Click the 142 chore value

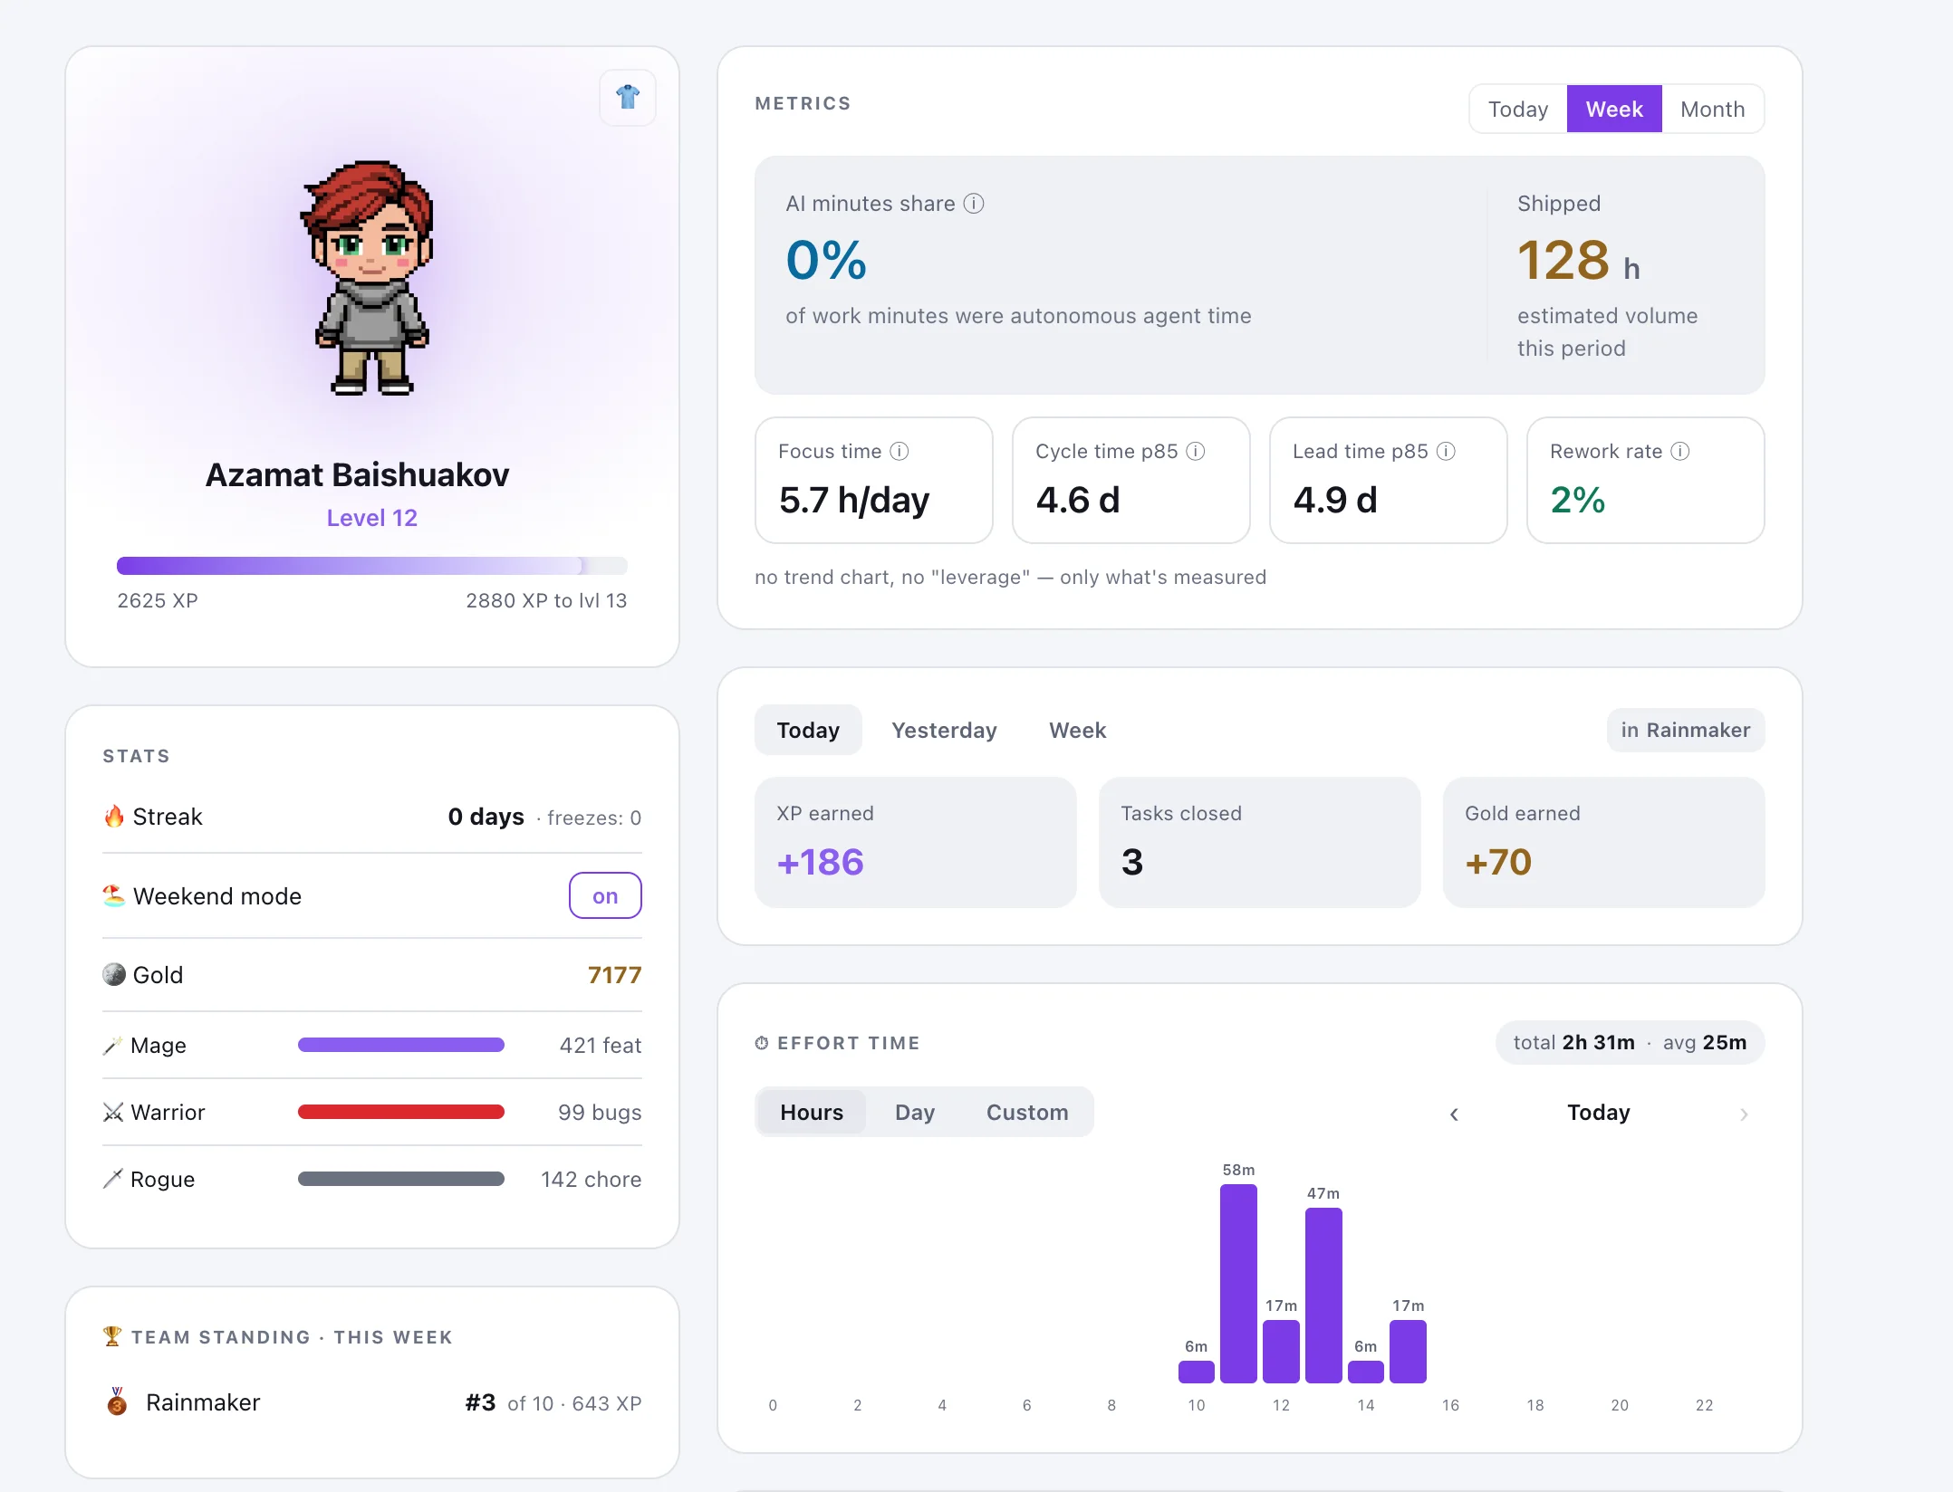[x=592, y=1180]
